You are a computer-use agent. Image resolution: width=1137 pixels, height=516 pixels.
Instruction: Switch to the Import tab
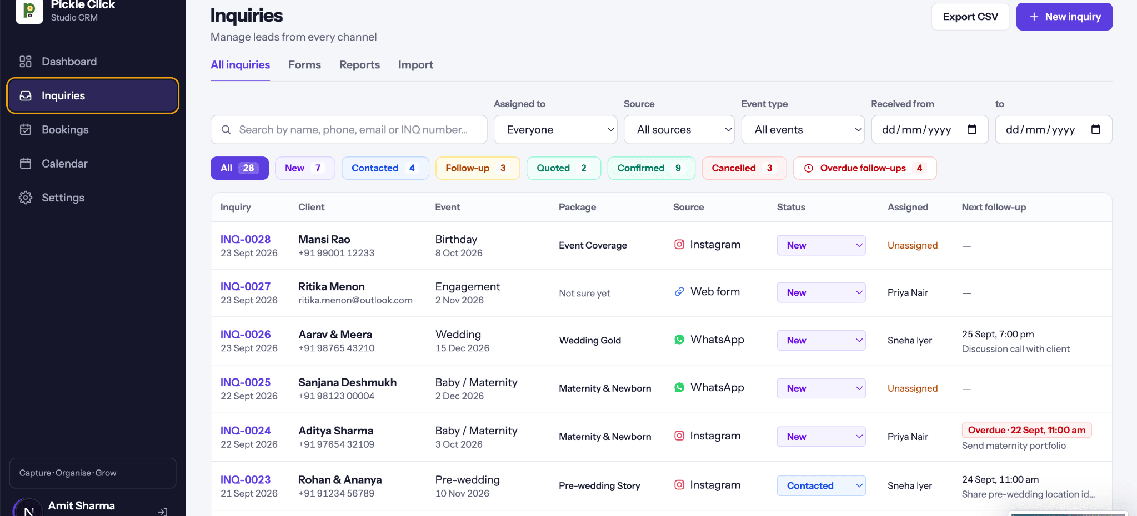click(x=415, y=65)
